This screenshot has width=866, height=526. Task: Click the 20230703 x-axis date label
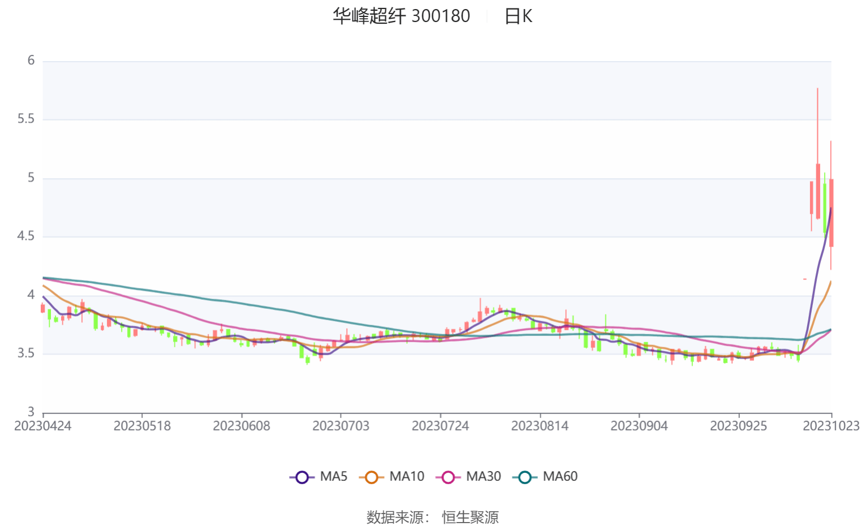pyautogui.click(x=341, y=426)
